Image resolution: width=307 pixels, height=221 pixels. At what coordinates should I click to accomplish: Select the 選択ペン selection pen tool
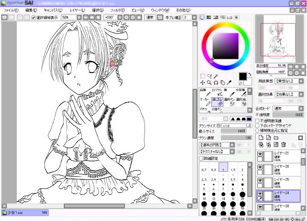[x=229, y=102]
